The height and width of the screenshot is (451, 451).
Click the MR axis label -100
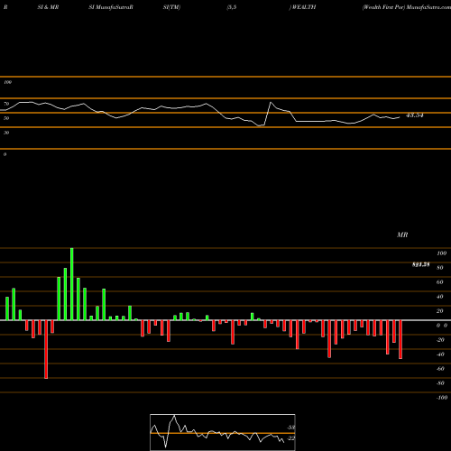tap(442, 398)
